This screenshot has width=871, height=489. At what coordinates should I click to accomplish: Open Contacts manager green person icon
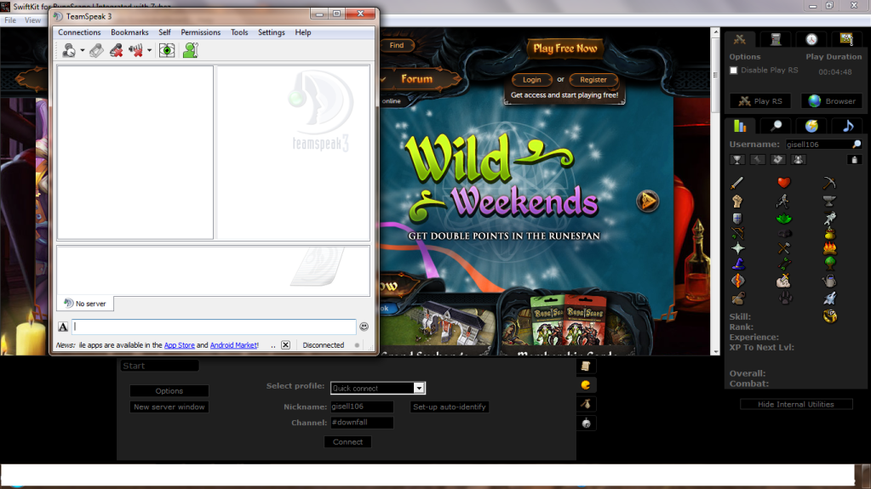(190, 51)
